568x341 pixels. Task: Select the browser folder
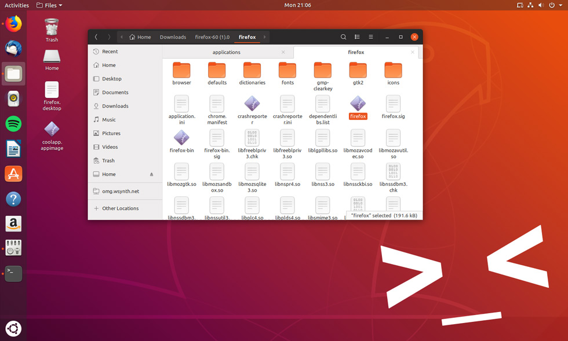(181, 74)
